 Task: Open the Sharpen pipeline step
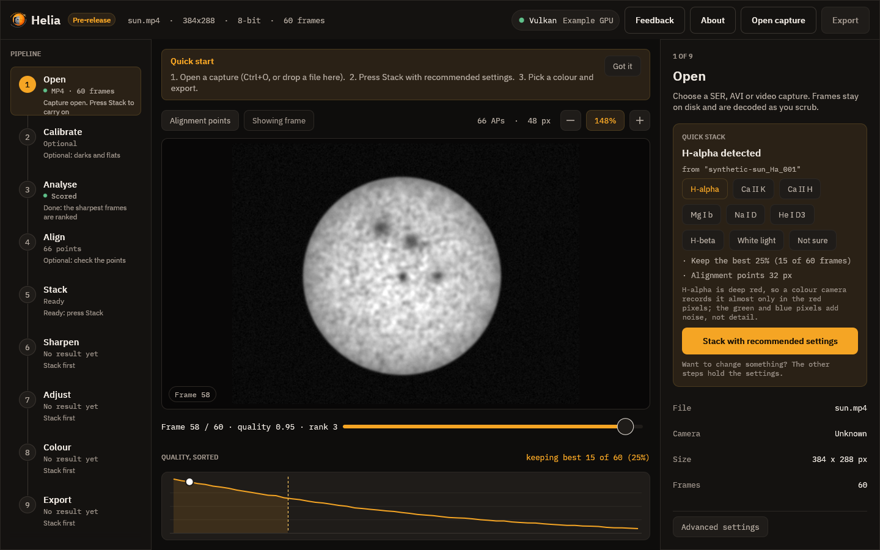(x=76, y=355)
